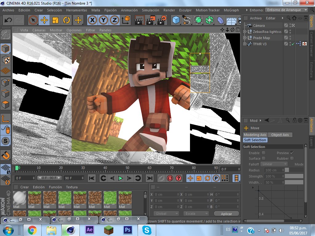Toggle Enable Snap magnet icon
315x236 pixels.
click(x=6, y=155)
